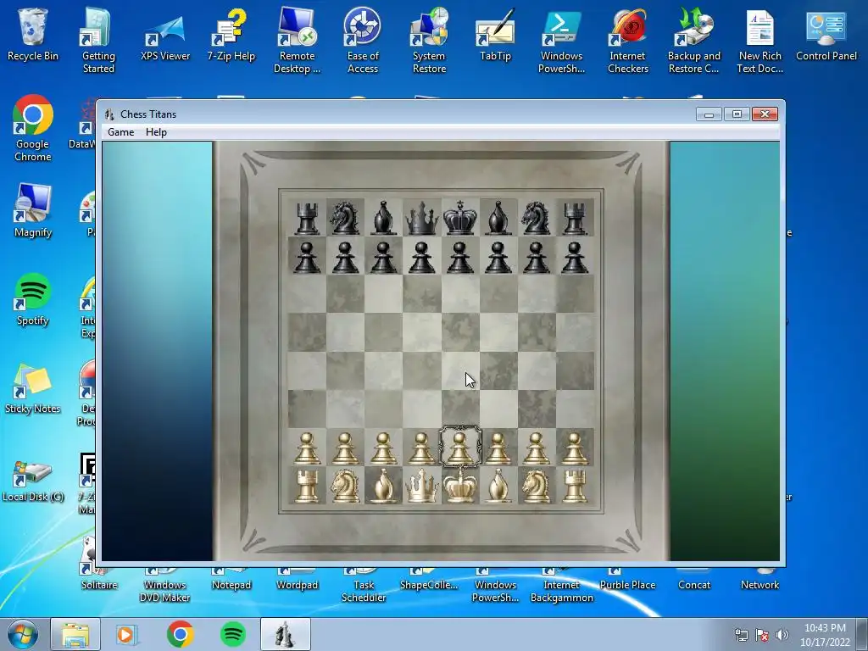Select the white dark-square bishop next to queen
Viewport: 868px width, 651px height.
[383, 486]
